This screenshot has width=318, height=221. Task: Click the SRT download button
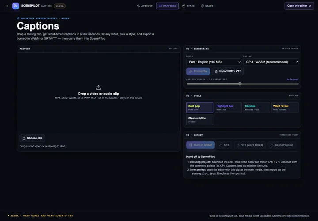[224, 145]
